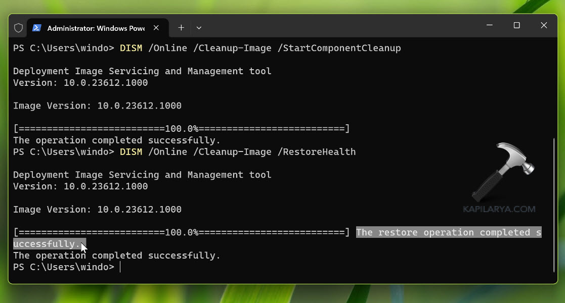Click the second 'Version: 10.0.23612.1000' line
565x303 pixels.
(x=80, y=186)
